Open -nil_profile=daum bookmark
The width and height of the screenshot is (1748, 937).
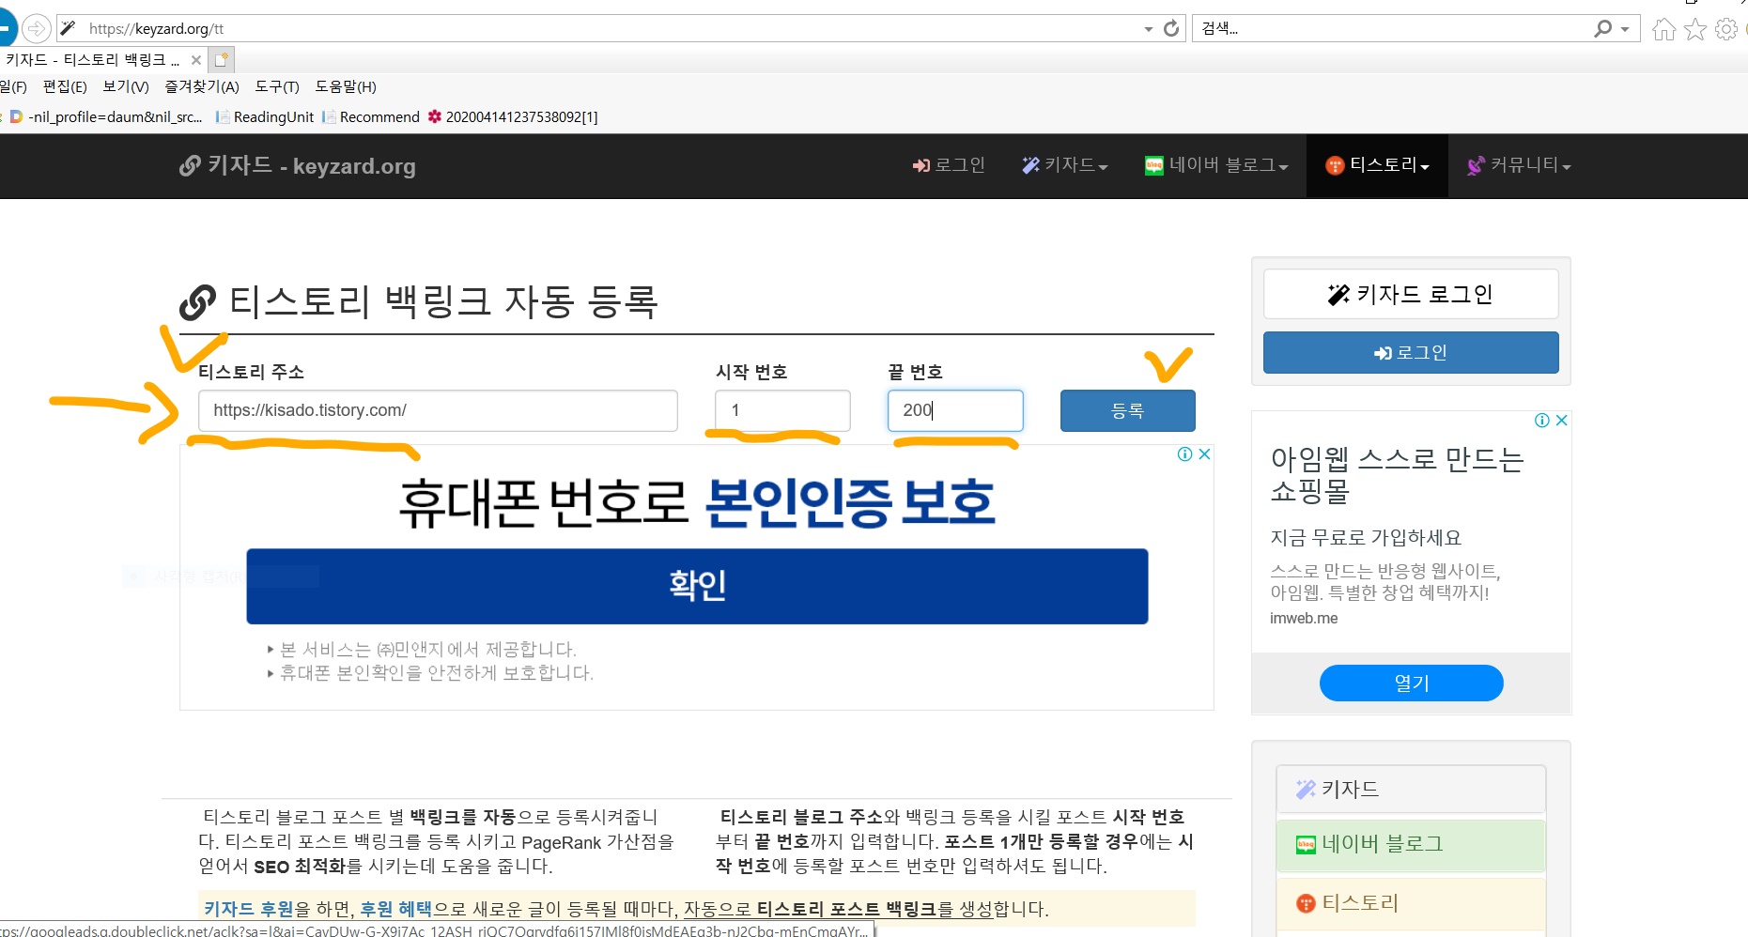[105, 116]
